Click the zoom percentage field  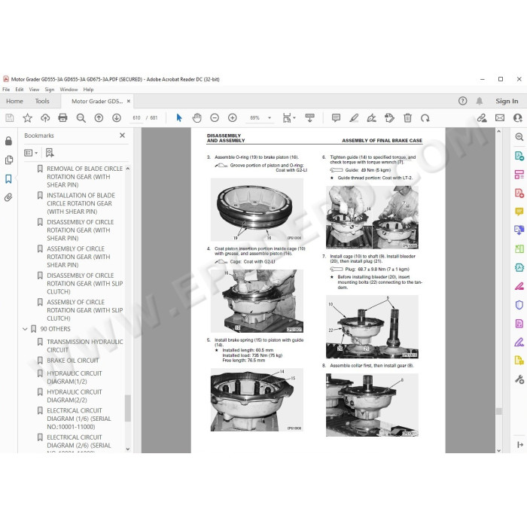click(254, 118)
